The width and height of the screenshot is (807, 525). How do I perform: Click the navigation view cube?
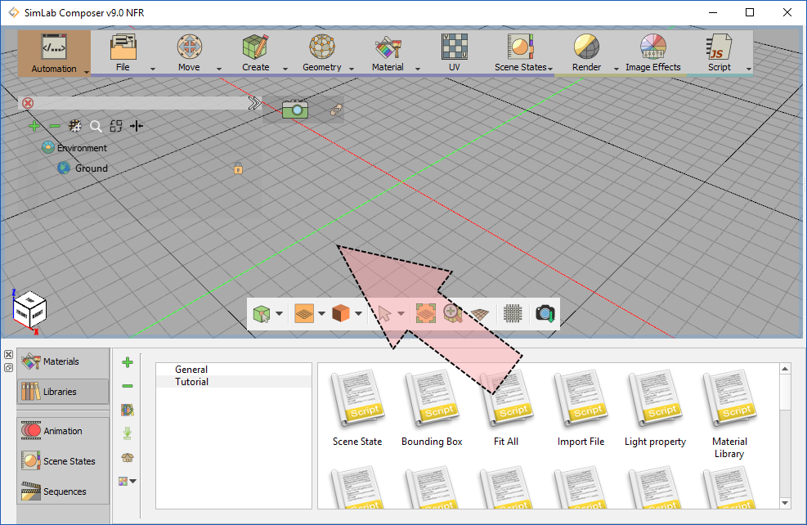click(29, 310)
